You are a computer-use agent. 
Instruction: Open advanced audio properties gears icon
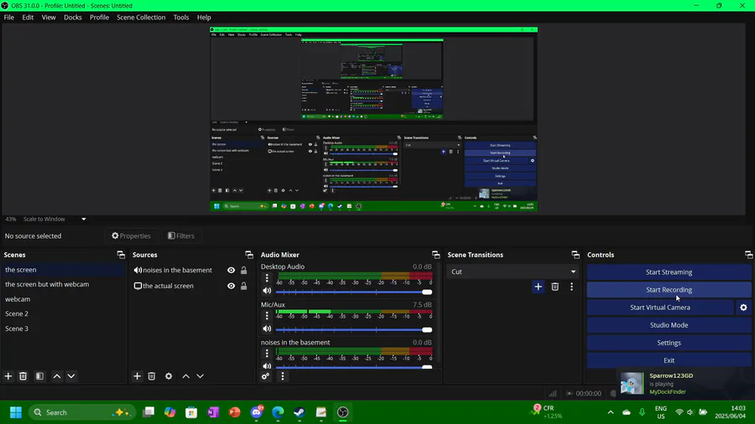pyautogui.click(x=265, y=376)
